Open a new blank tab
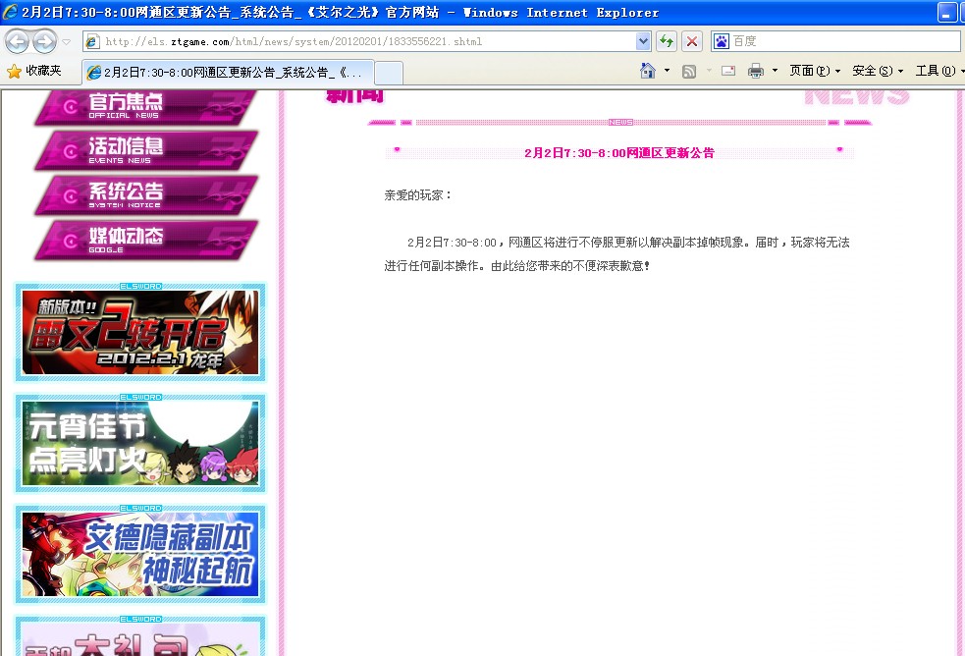The height and width of the screenshot is (656, 965). click(x=389, y=74)
